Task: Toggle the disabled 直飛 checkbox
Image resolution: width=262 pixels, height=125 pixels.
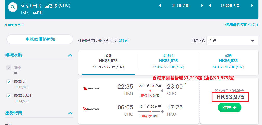Action: click(x=9, y=68)
